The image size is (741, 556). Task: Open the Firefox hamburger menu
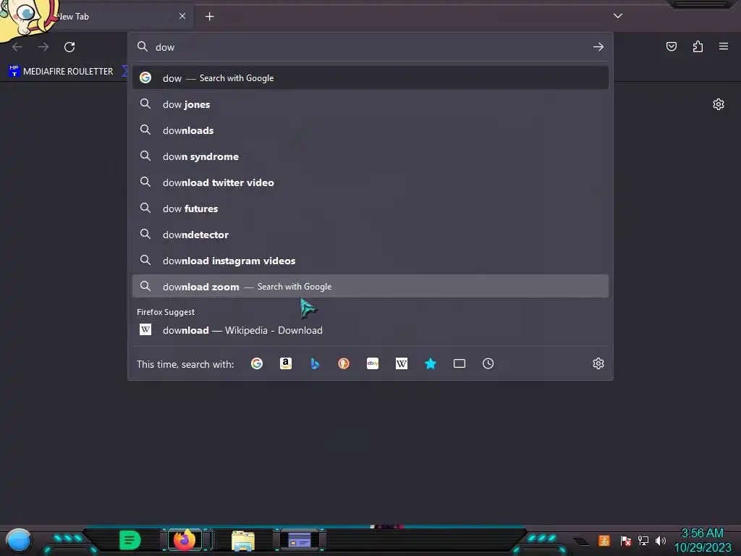click(x=724, y=46)
